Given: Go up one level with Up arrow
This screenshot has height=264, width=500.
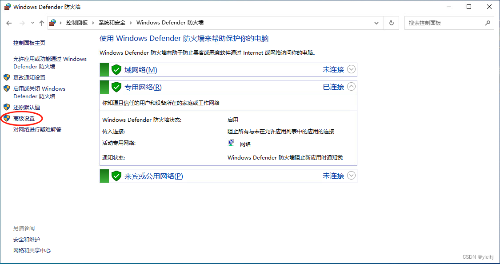Looking at the screenshot, I should tap(41, 23).
